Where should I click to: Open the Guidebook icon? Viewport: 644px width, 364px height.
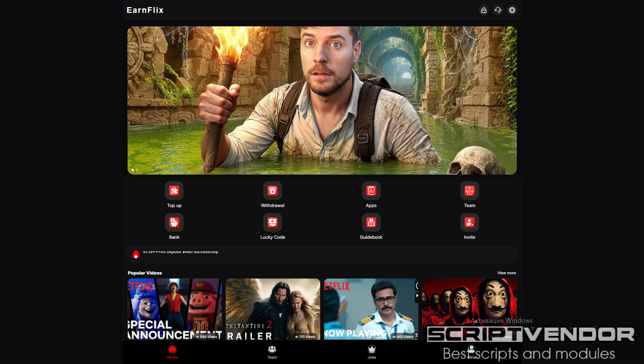coord(371,223)
